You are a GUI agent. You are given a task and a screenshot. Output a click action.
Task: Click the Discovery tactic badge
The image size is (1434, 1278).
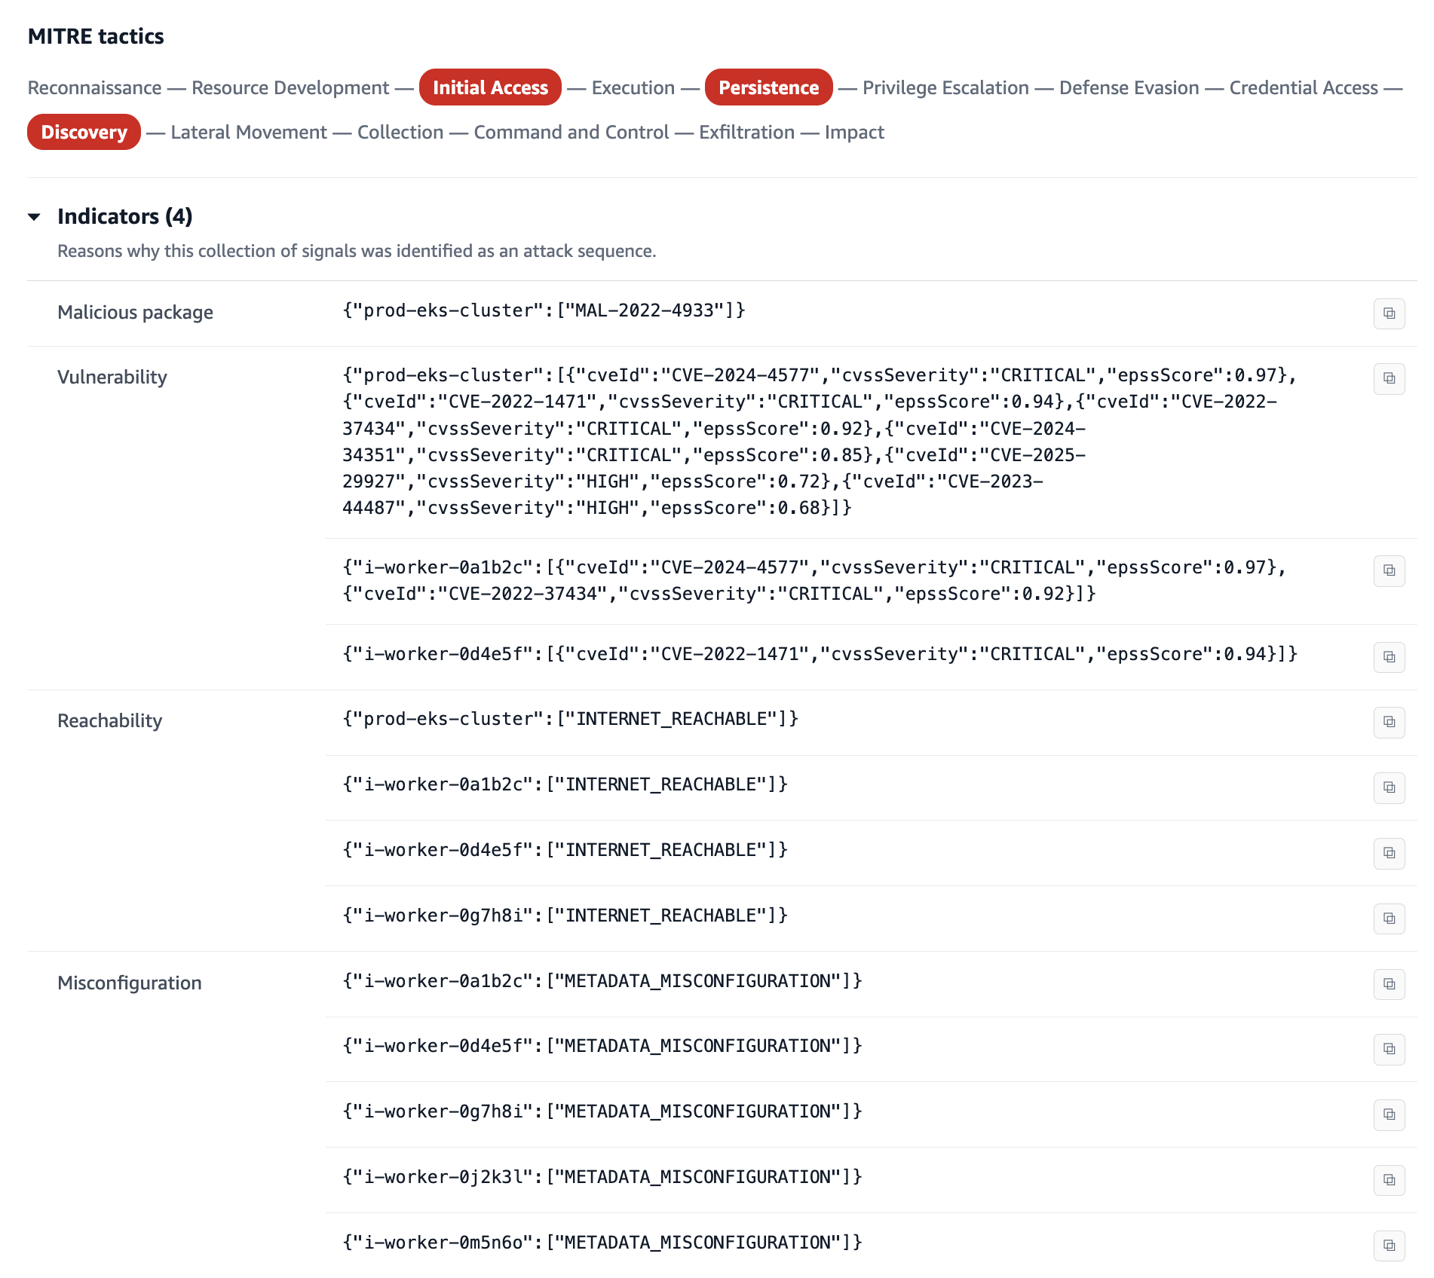click(84, 132)
